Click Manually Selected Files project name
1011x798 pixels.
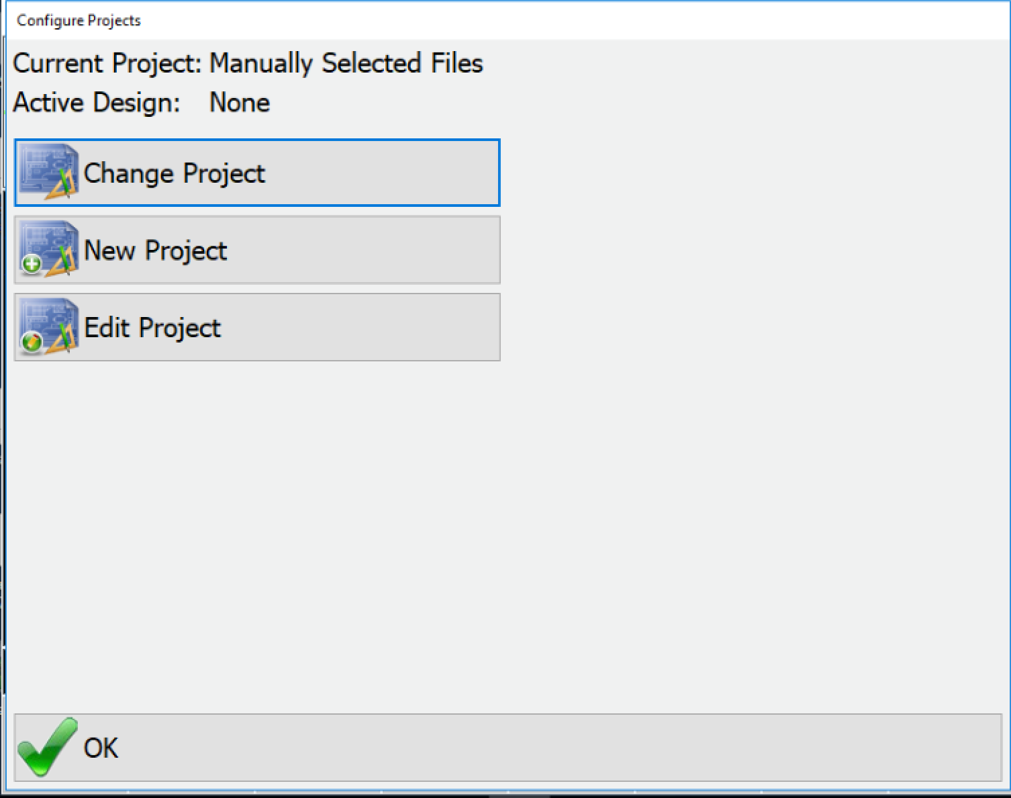click(x=346, y=63)
